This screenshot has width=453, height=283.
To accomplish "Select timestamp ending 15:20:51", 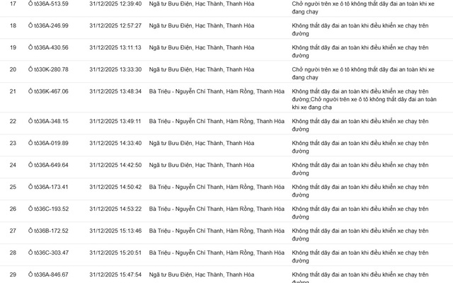I will (115, 253).
